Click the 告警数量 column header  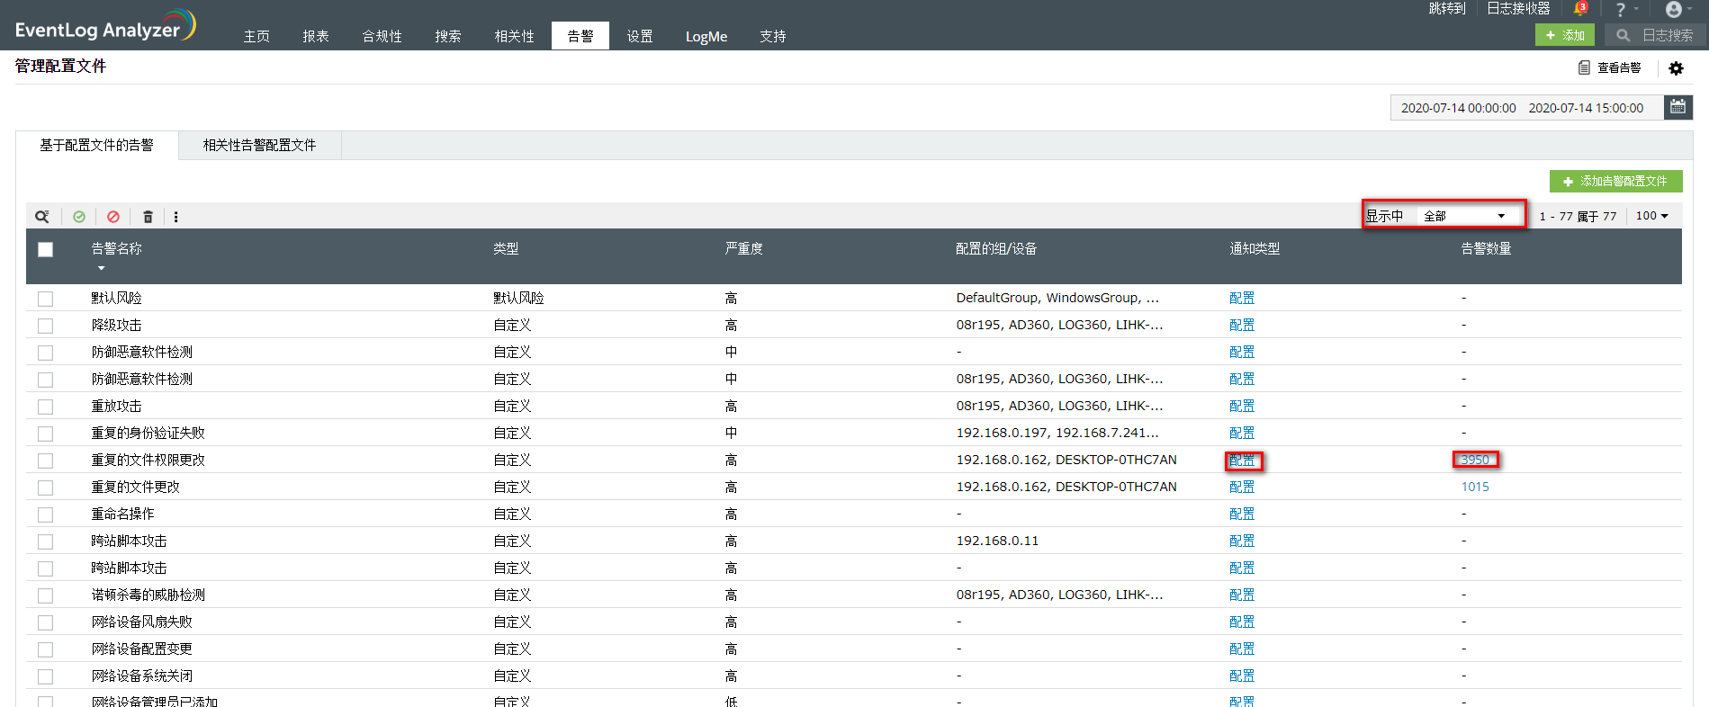pos(1487,248)
